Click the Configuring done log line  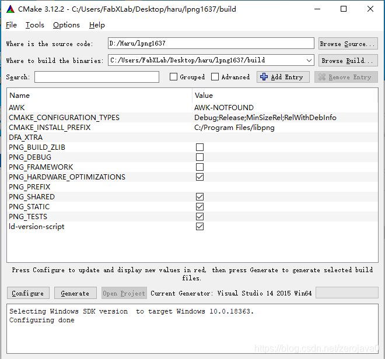[42, 320]
